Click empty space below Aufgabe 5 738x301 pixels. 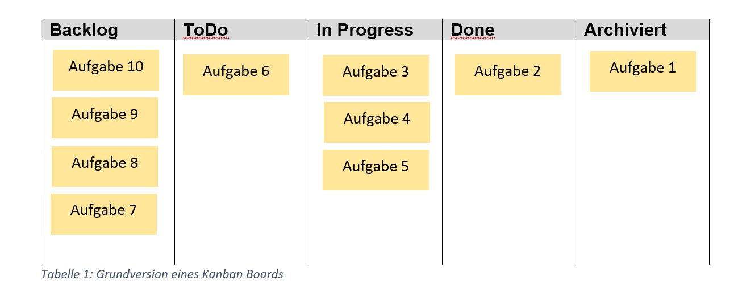pyautogui.click(x=375, y=227)
